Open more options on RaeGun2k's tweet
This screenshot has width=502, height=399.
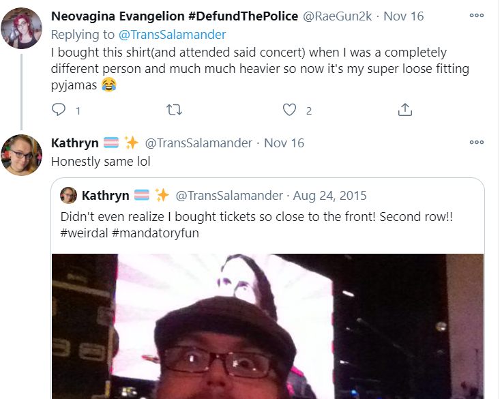[476, 16]
